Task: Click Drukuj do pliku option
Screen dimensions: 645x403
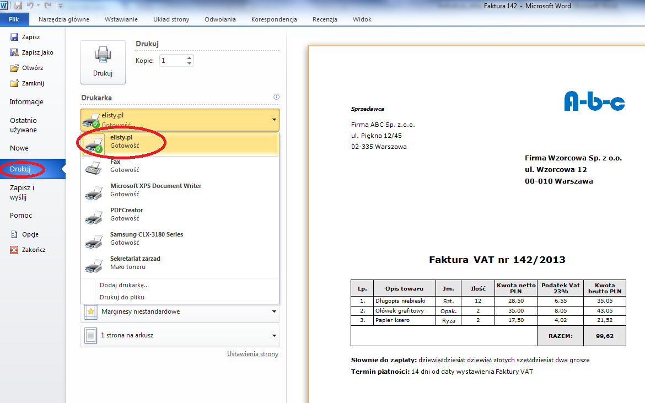Action: pos(122,297)
